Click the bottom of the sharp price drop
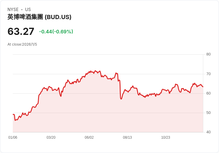219x153 pixels. coord(121,99)
